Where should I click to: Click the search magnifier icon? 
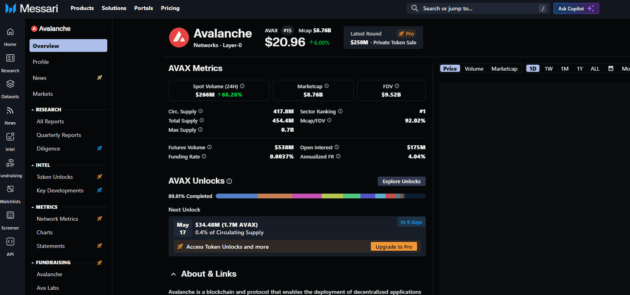click(x=415, y=8)
